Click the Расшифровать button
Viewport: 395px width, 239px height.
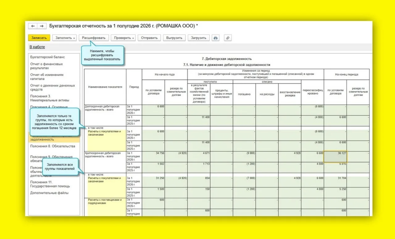pyautogui.click(x=94, y=38)
